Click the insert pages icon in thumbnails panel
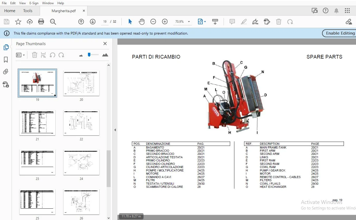 pos(43,55)
